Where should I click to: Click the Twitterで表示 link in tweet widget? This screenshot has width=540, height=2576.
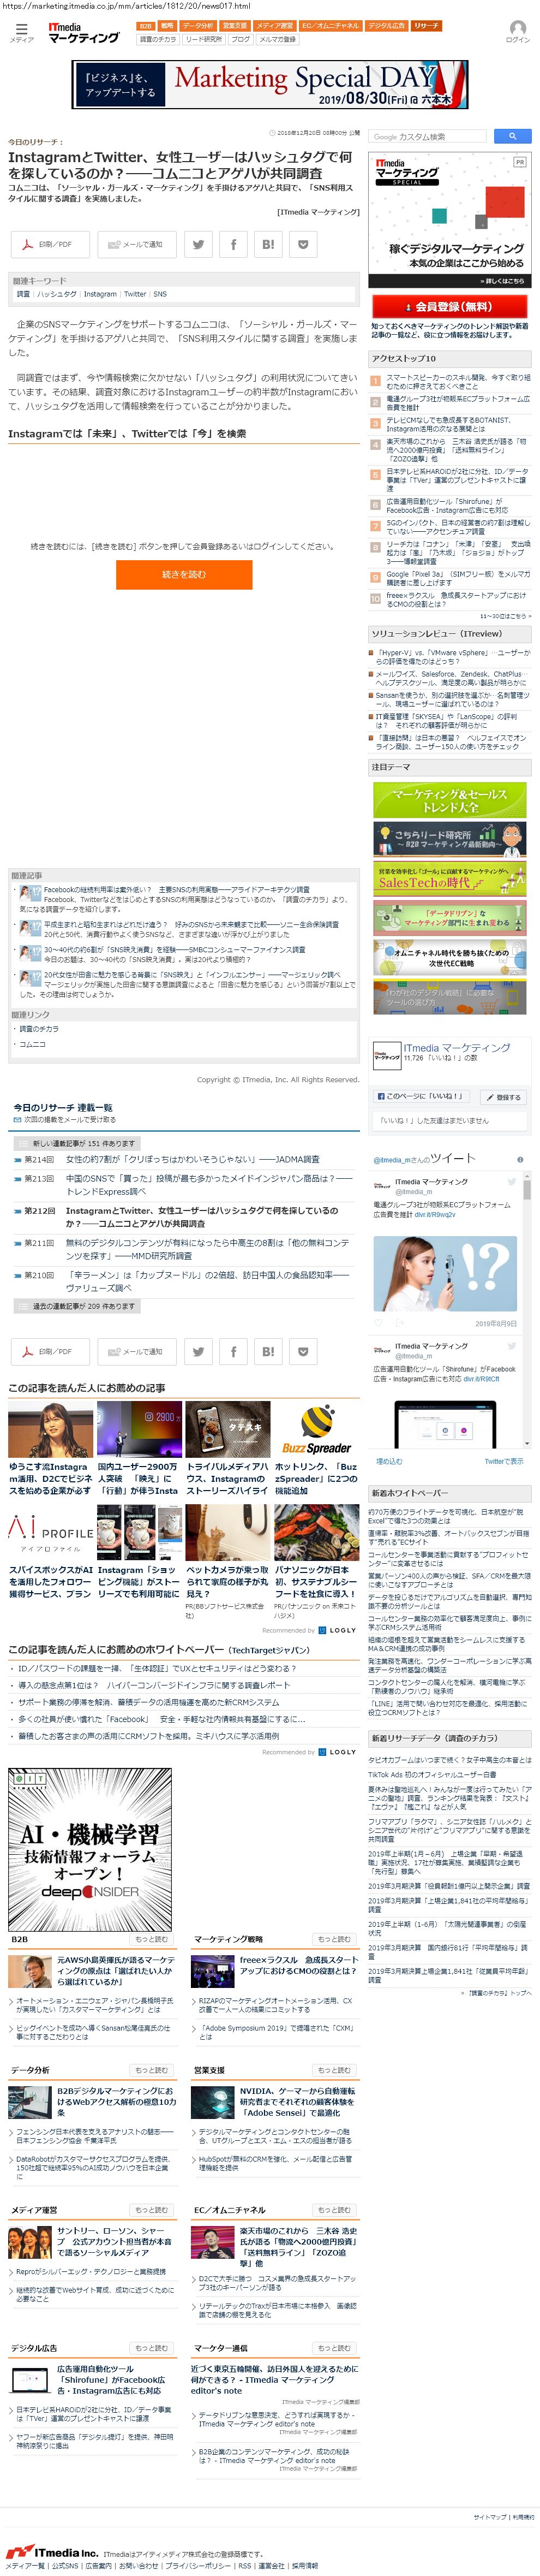pos(504,1461)
